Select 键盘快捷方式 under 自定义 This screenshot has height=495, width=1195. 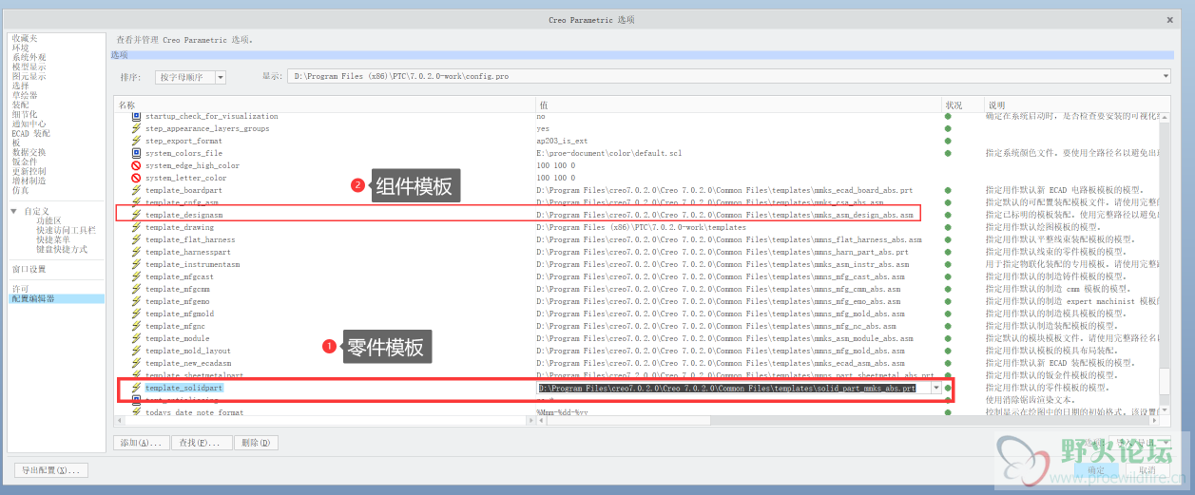[x=62, y=249]
